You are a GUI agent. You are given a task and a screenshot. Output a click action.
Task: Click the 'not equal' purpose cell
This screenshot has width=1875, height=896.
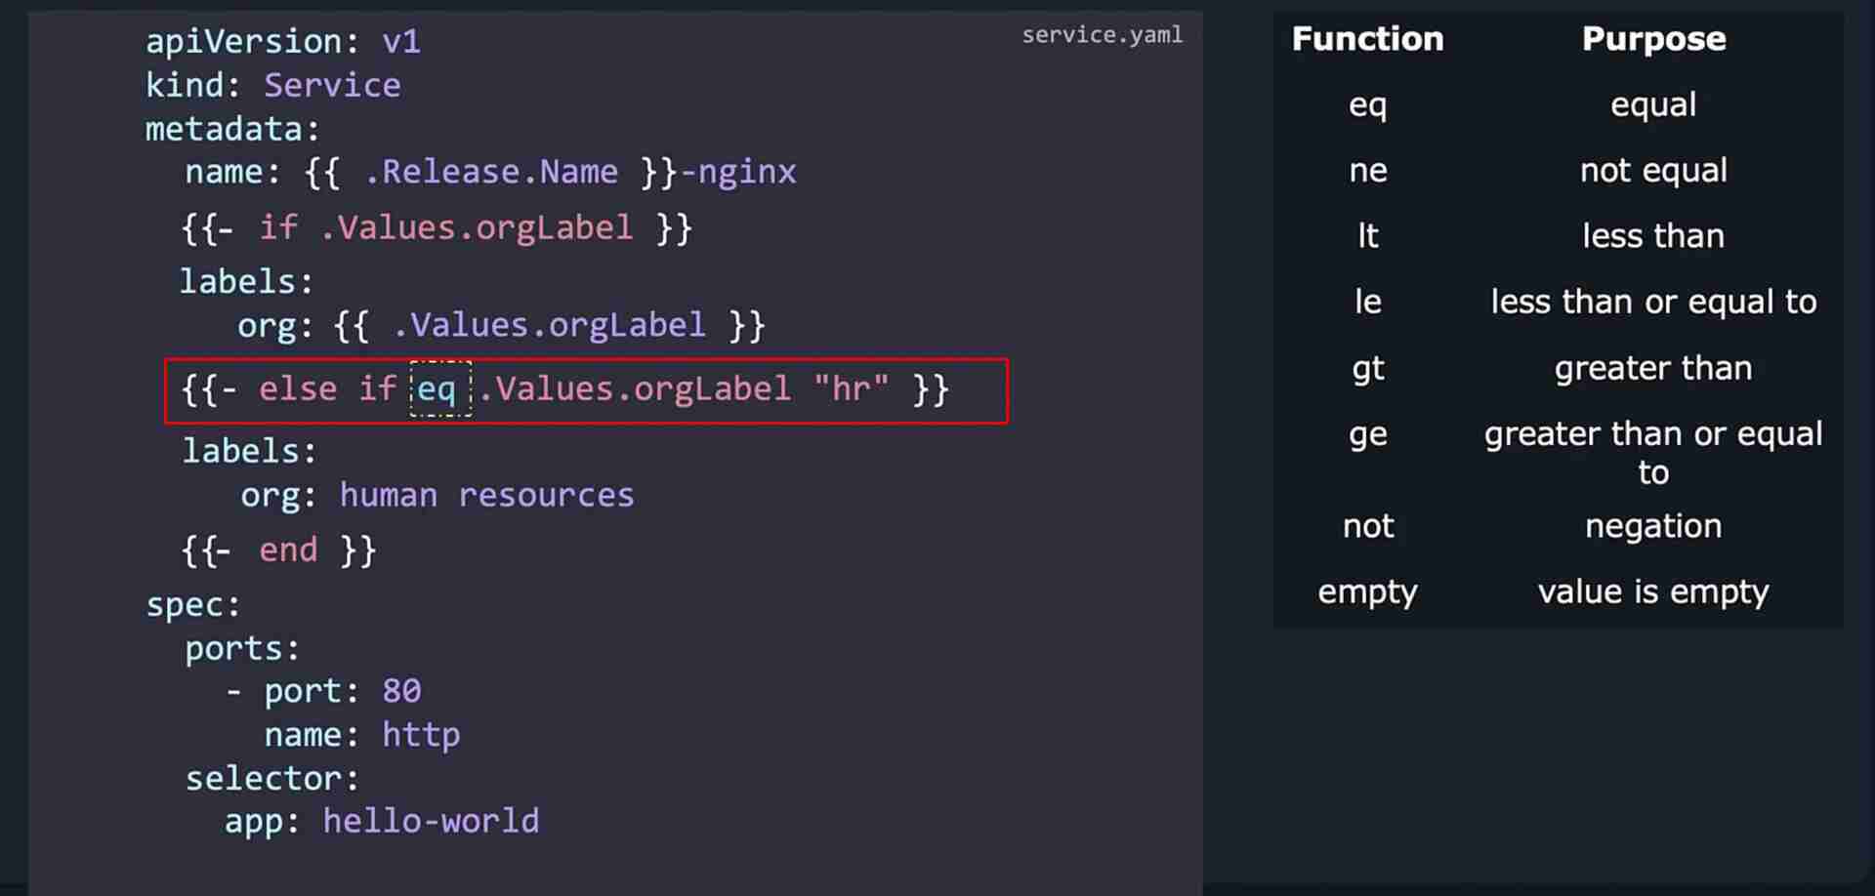pos(1653,171)
